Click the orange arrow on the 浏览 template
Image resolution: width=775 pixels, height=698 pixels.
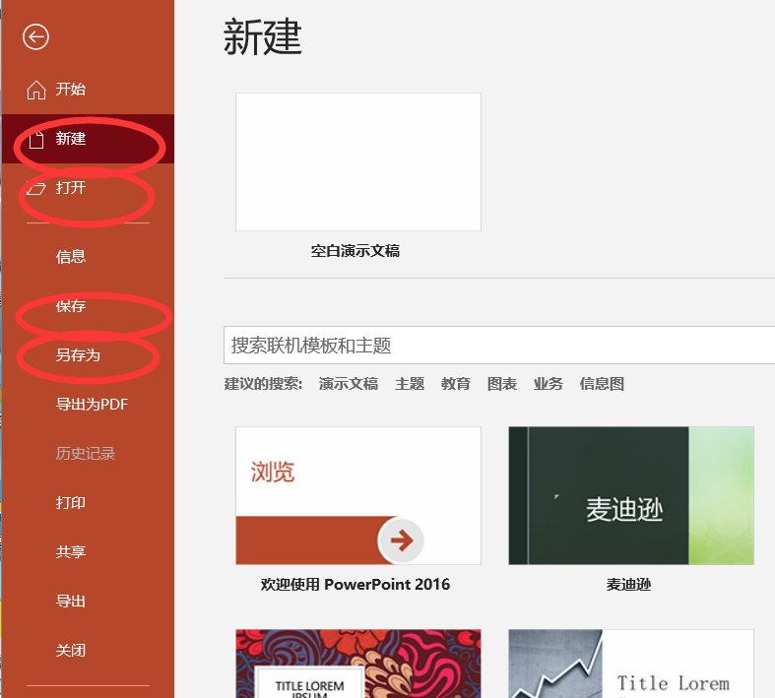click(402, 540)
